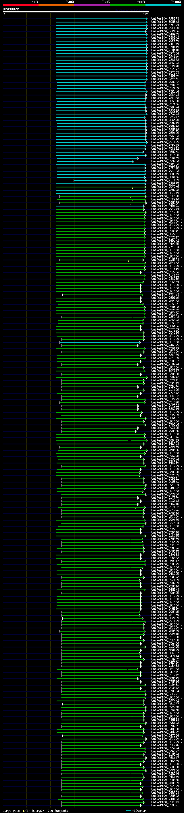Viewport: 184px width, 813px height.
Task: Click the green ~80% identity legend segment
Action: [128, 5]
